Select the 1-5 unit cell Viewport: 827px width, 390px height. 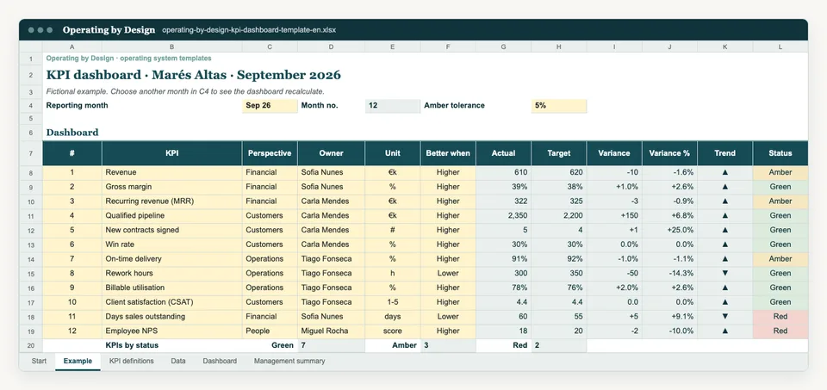coord(393,302)
